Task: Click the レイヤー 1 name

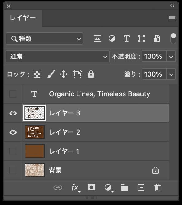Action: (64, 151)
